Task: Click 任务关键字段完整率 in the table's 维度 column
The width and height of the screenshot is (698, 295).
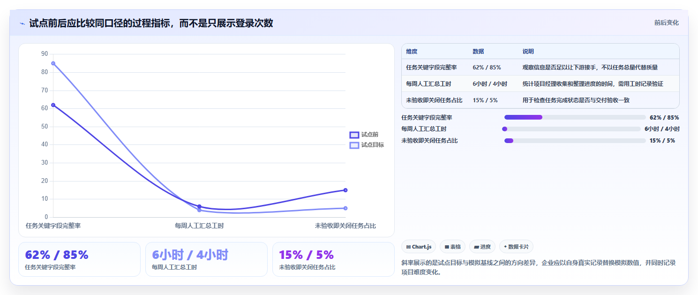Action: pos(431,68)
